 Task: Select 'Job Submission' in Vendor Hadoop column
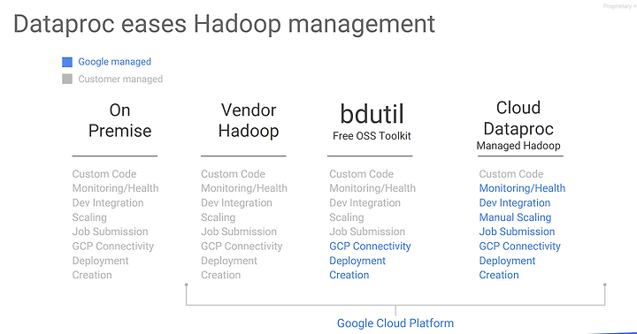[239, 232]
